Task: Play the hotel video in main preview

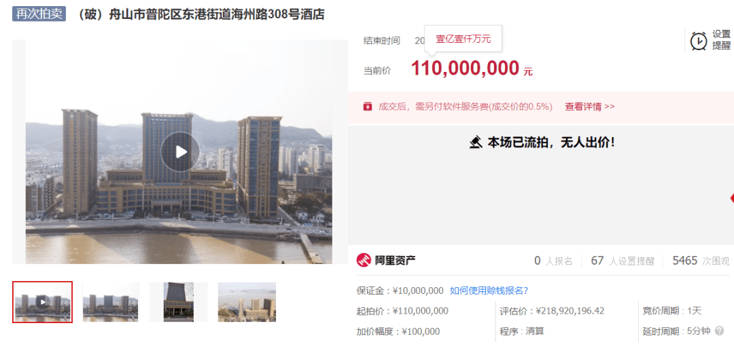Action: [x=180, y=151]
